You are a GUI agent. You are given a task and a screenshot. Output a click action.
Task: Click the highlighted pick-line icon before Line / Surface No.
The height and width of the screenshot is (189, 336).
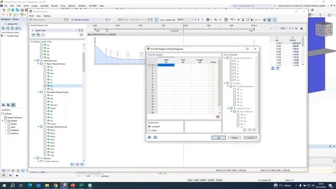156,20
